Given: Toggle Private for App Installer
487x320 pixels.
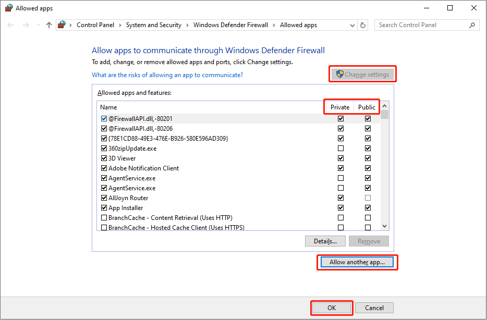Looking at the screenshot, I should coord(340,207).
